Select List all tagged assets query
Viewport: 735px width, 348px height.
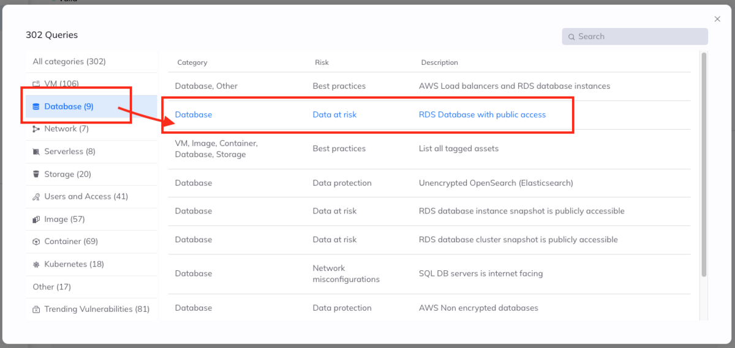point(458,149)
